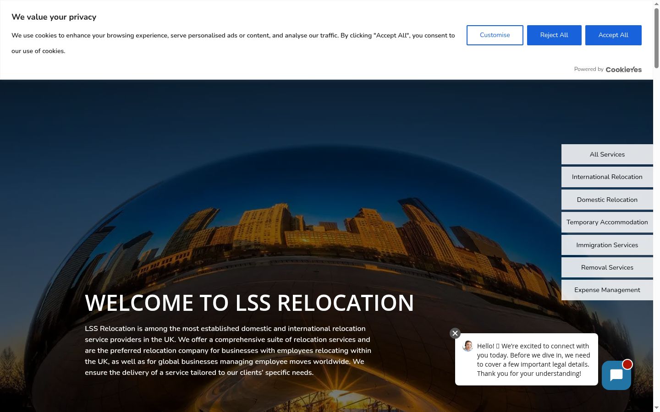The width and height of the screenshot is (660, 412).
Task: Click the agent avatar in chat message
Action: pyautogui.click(x=468, y=346)
